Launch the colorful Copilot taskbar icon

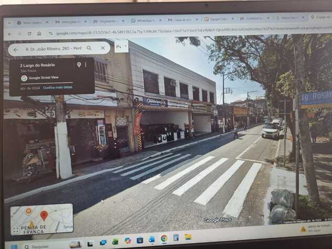127,241
